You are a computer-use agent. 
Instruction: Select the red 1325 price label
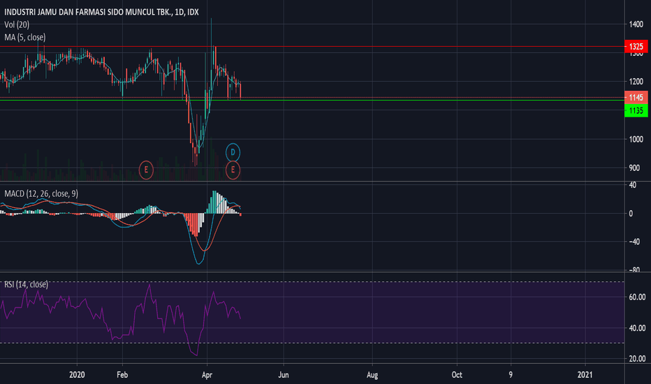pos(636,47)
